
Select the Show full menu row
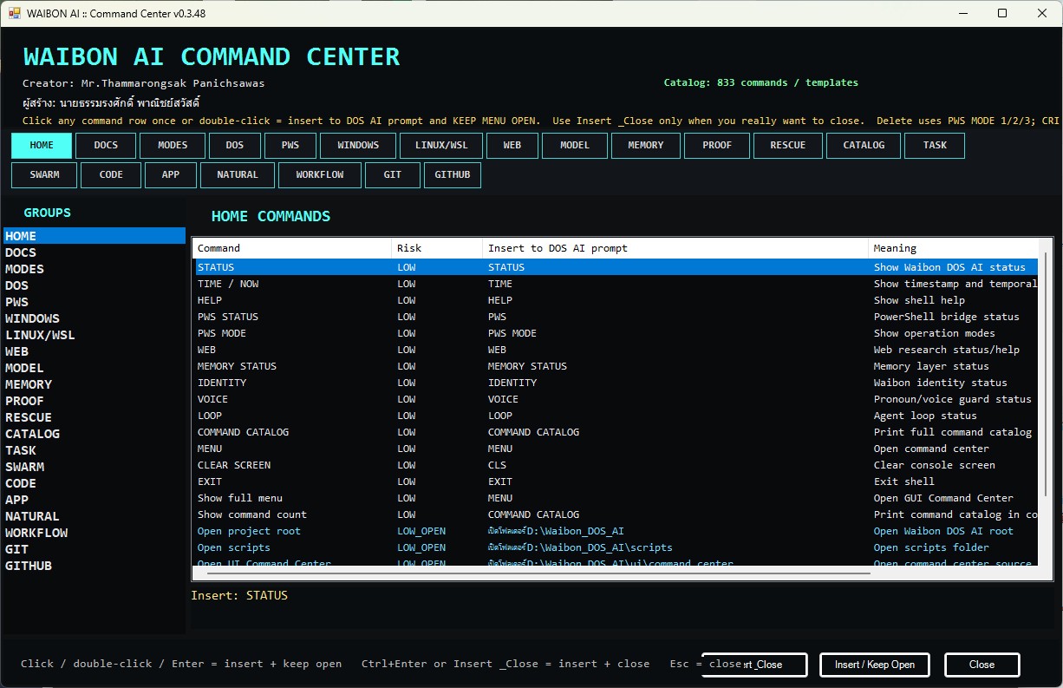coord(616,498)
